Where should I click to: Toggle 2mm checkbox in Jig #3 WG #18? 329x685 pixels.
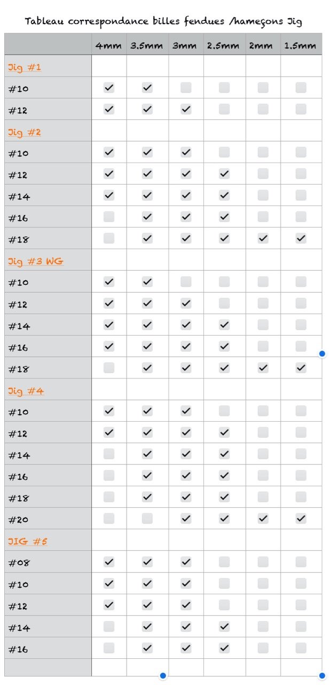pos(263,368)
